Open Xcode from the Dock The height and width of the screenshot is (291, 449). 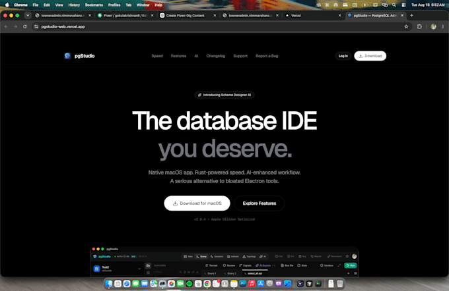pos(287,284)
